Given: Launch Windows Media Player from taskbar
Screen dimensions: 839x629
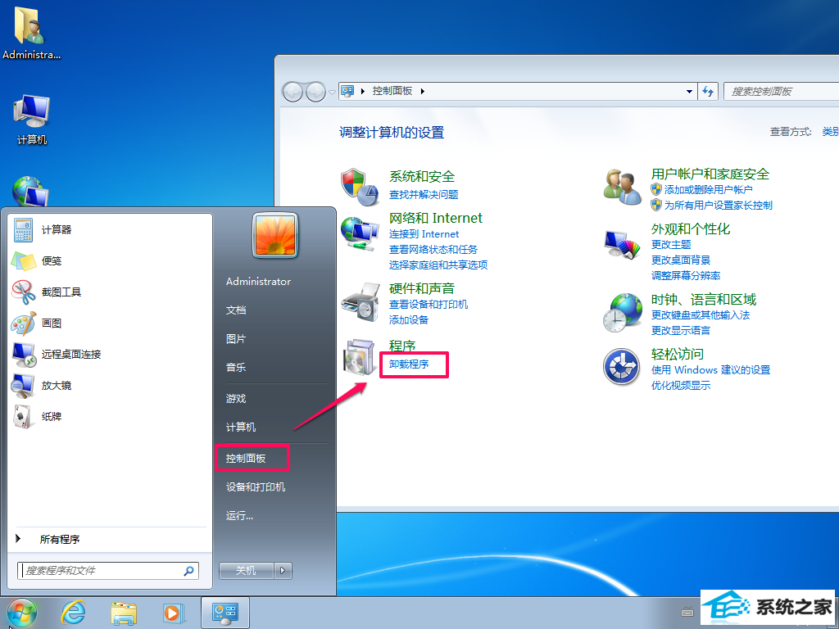Looking at the screenshot, I should point(174,613).
